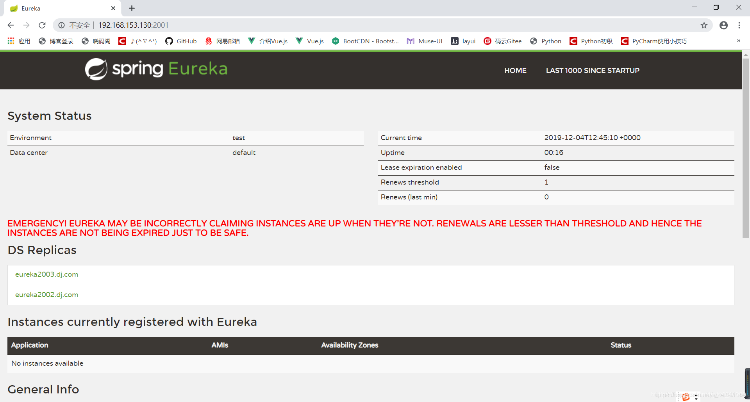Click the address bar URL 192.168.153.130:2001
This screenshot has width=750, height=402.
133,25
